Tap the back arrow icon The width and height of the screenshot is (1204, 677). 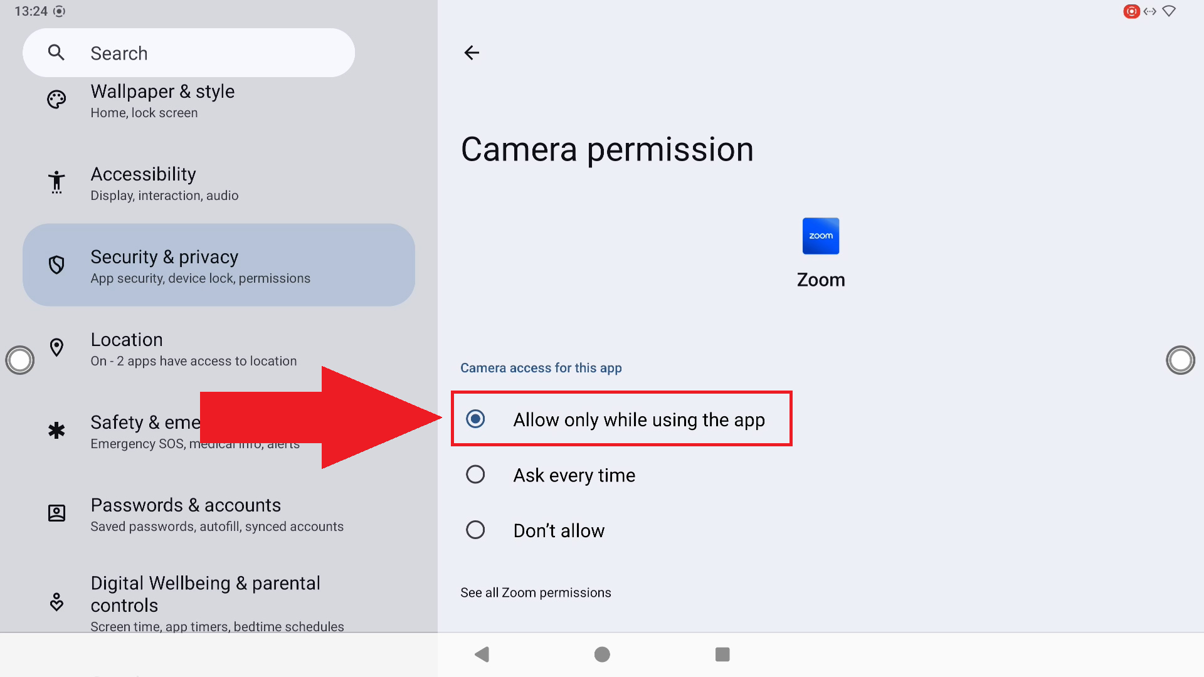pyautogui.click(x=472, y=53)
